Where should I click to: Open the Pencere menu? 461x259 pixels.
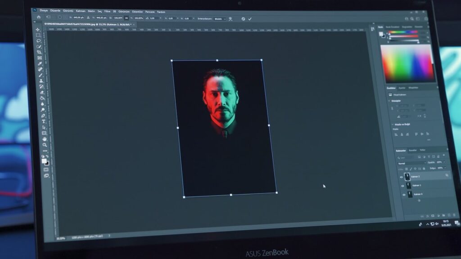point(149,12)
